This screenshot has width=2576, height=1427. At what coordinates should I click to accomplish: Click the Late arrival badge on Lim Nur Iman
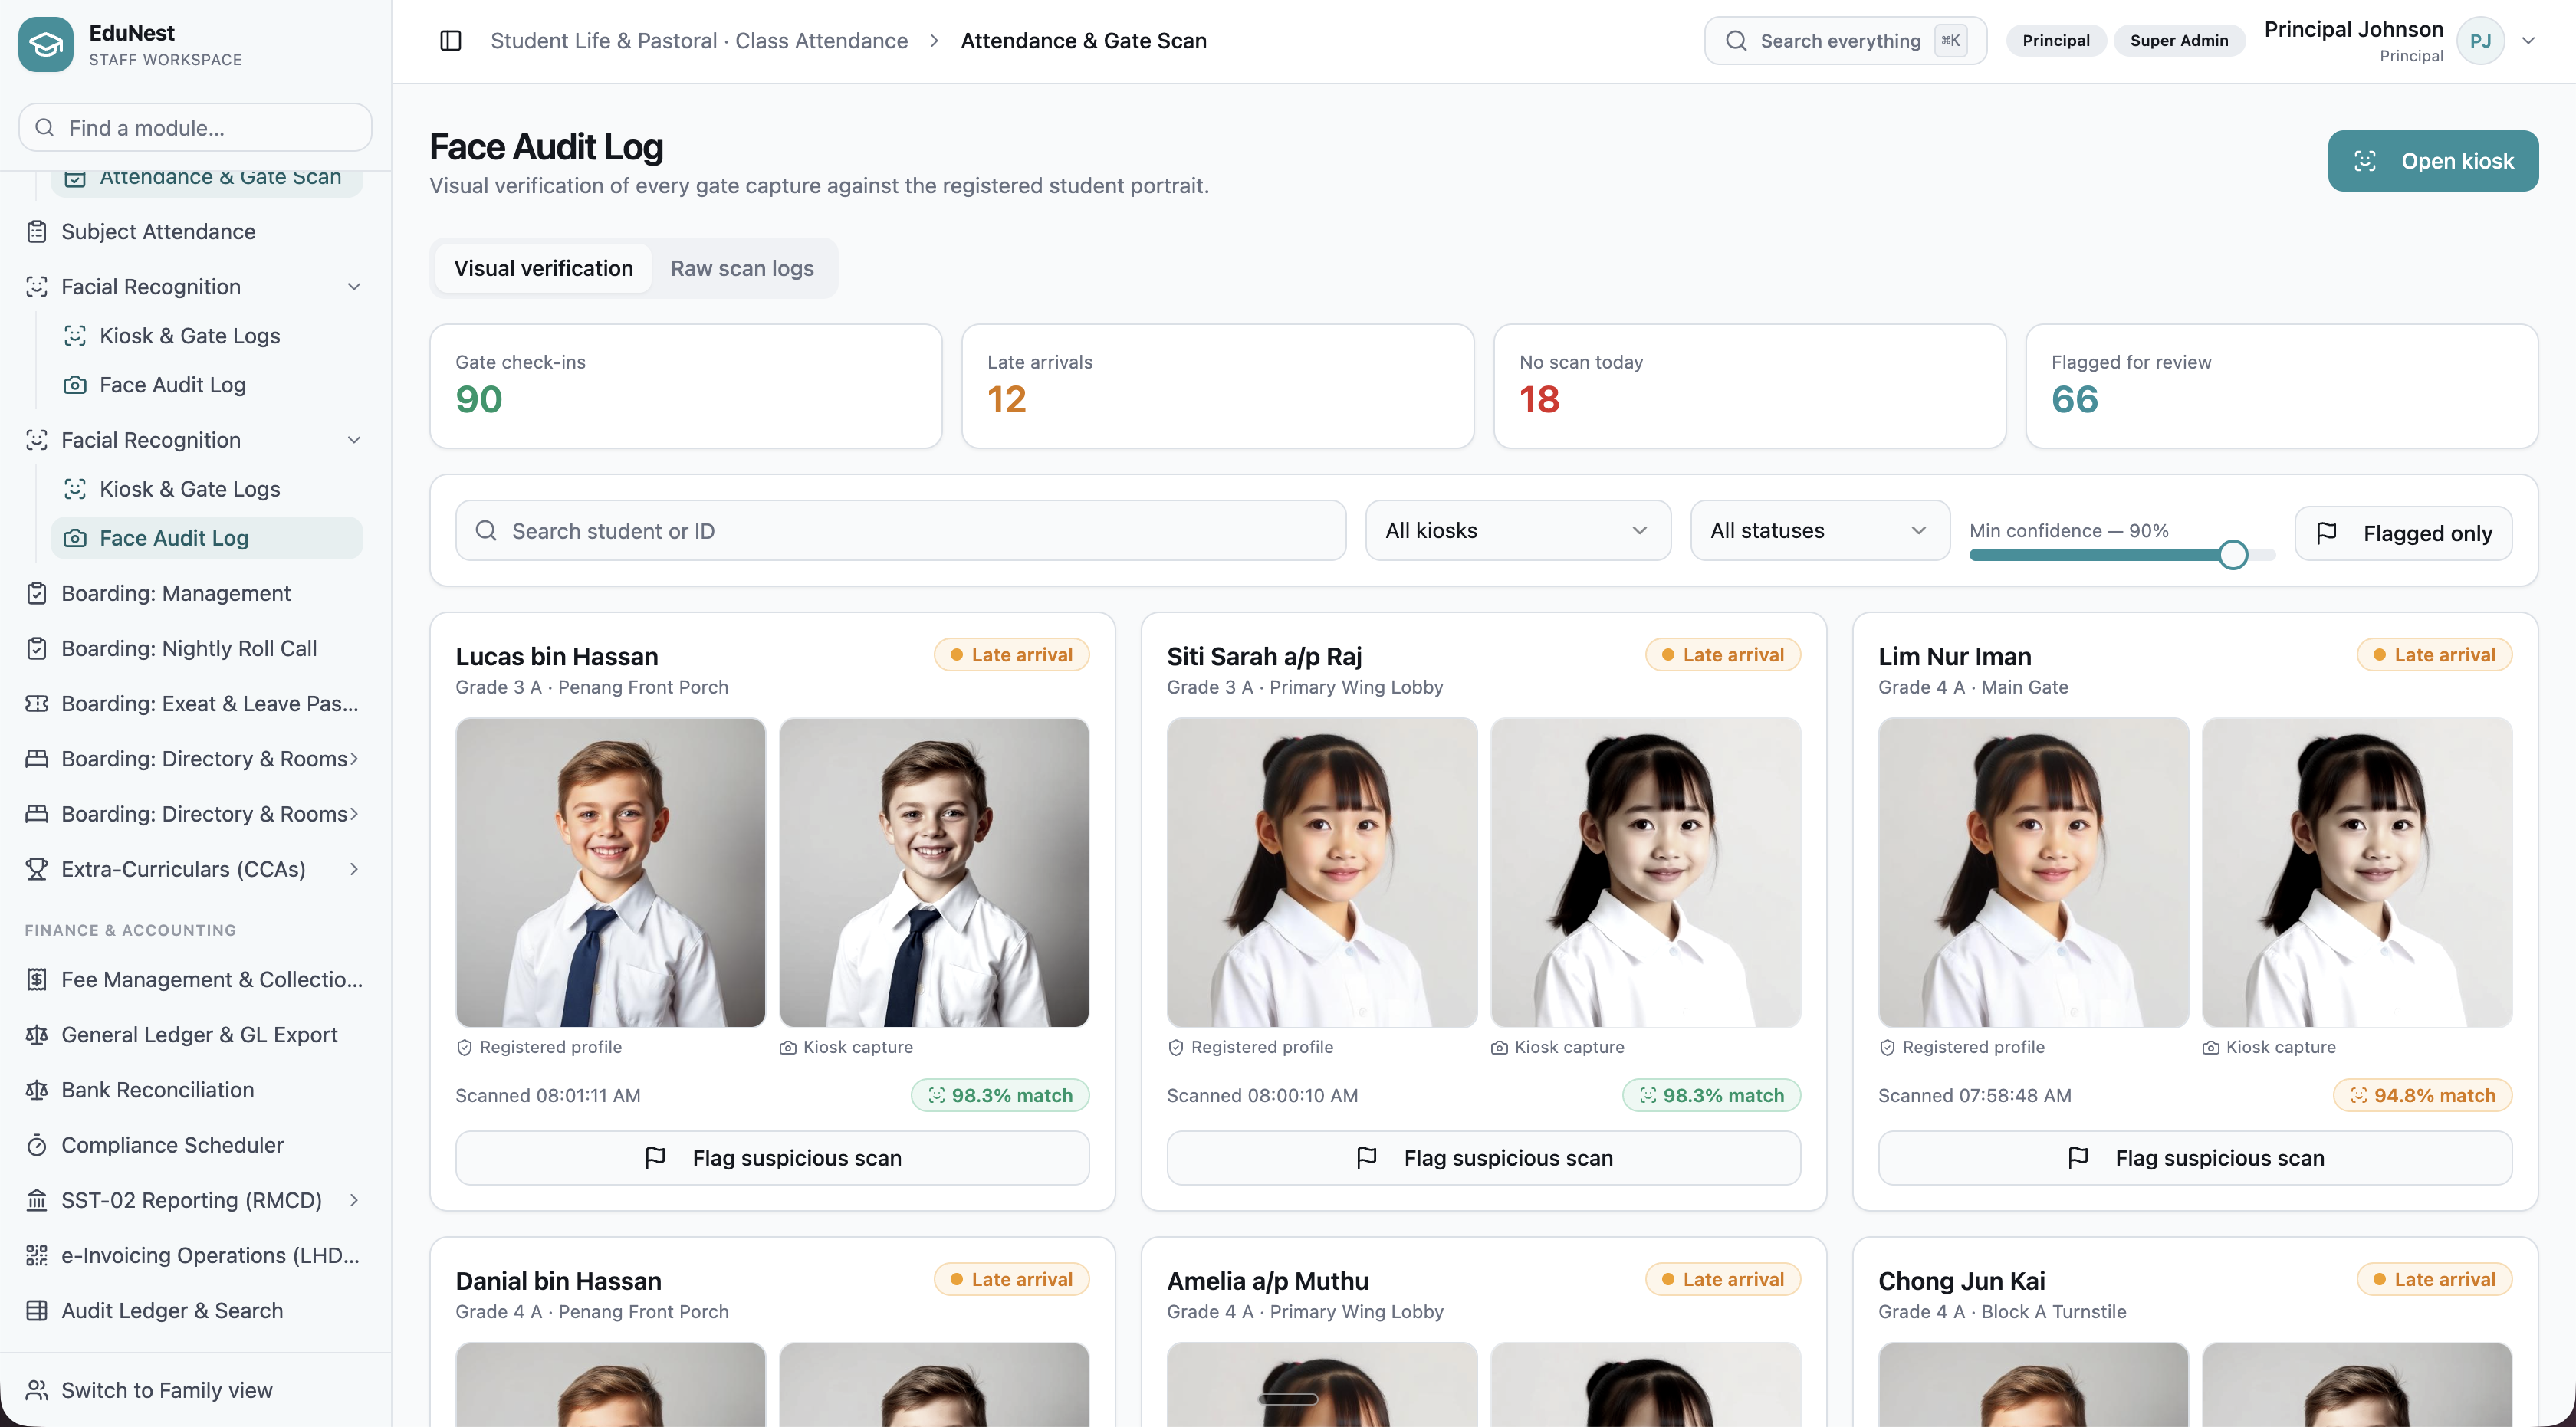pos(2434,654)
